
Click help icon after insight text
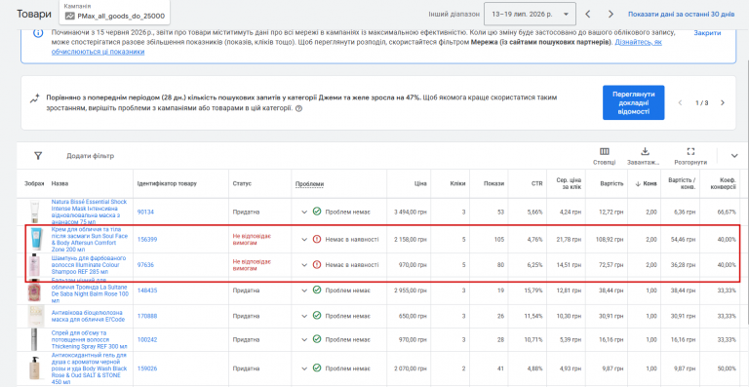[299, 108]
